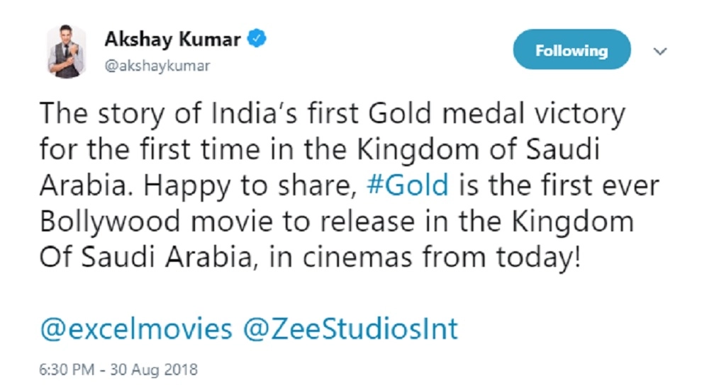Viewport: 709px width, 385px height.
Task: Click the blue verified badge icon
Action: pos(257,40)
